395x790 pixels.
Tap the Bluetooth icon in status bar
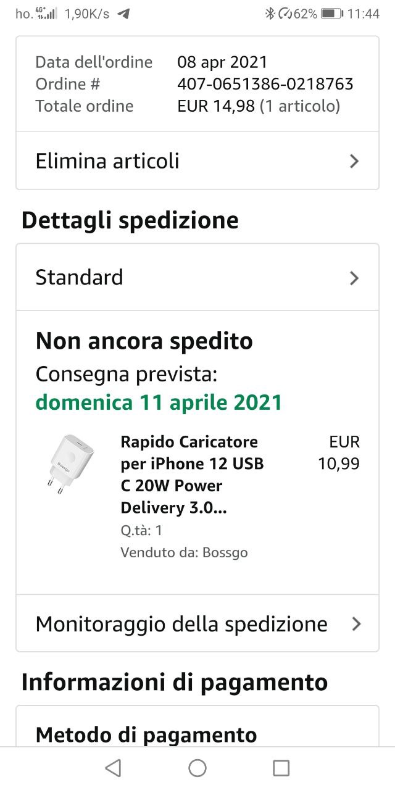pos(270,14)
